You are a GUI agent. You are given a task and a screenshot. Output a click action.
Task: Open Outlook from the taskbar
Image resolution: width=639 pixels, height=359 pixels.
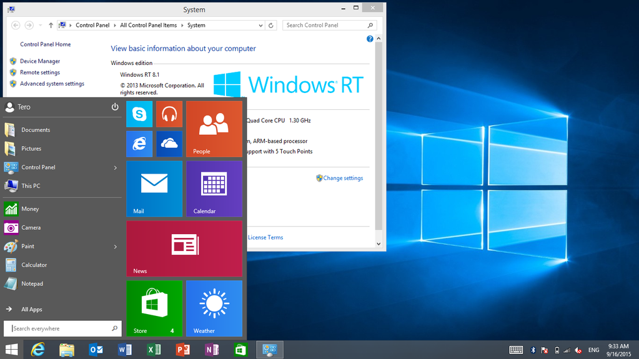click(96, 350)
